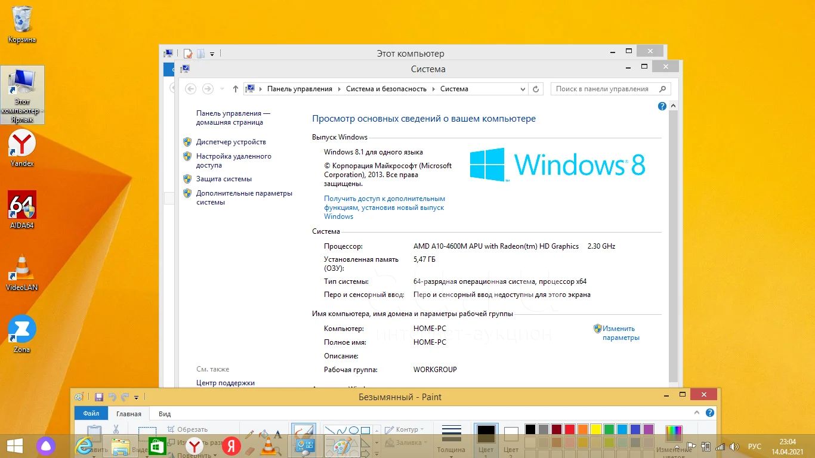Pick the red color swatch in Paint

coord(569,429)
